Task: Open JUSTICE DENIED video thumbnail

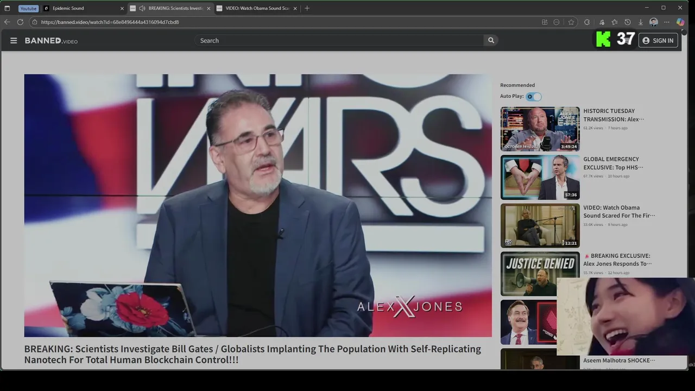Action: [x=540, y=274]
